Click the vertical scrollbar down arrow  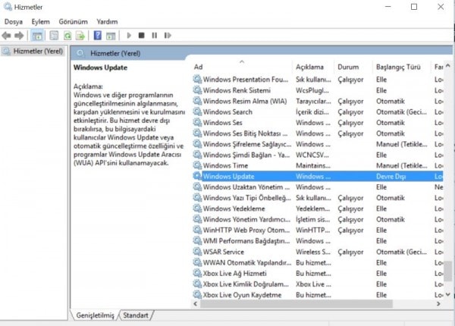[x=448, y=294]
